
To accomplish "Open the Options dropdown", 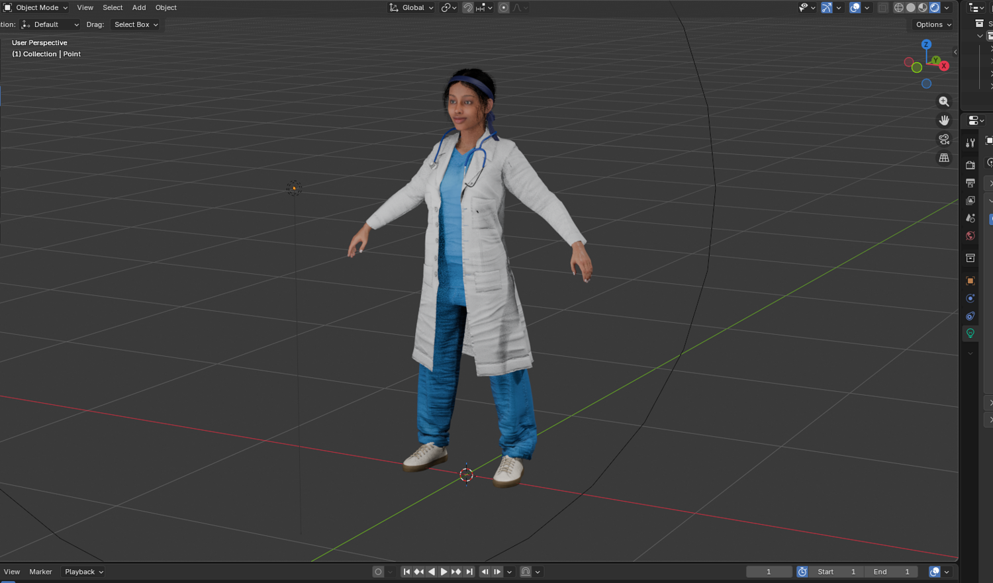I will [x=933, y=24].
